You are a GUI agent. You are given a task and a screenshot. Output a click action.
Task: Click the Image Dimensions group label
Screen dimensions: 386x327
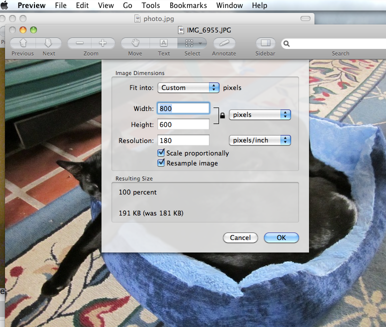140,73
